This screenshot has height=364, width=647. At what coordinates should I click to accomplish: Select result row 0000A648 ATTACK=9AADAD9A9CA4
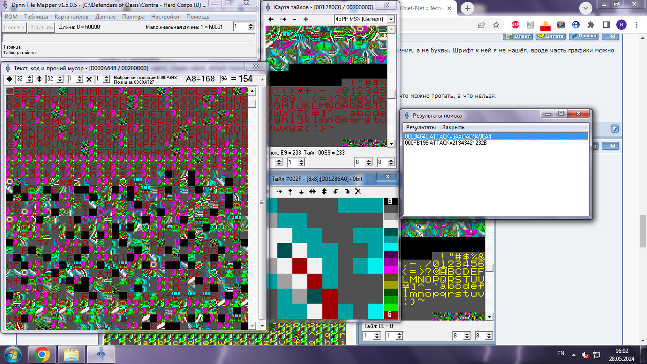(496, 136)
